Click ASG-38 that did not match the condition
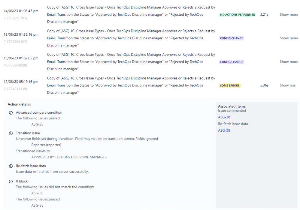 [37, 193]
